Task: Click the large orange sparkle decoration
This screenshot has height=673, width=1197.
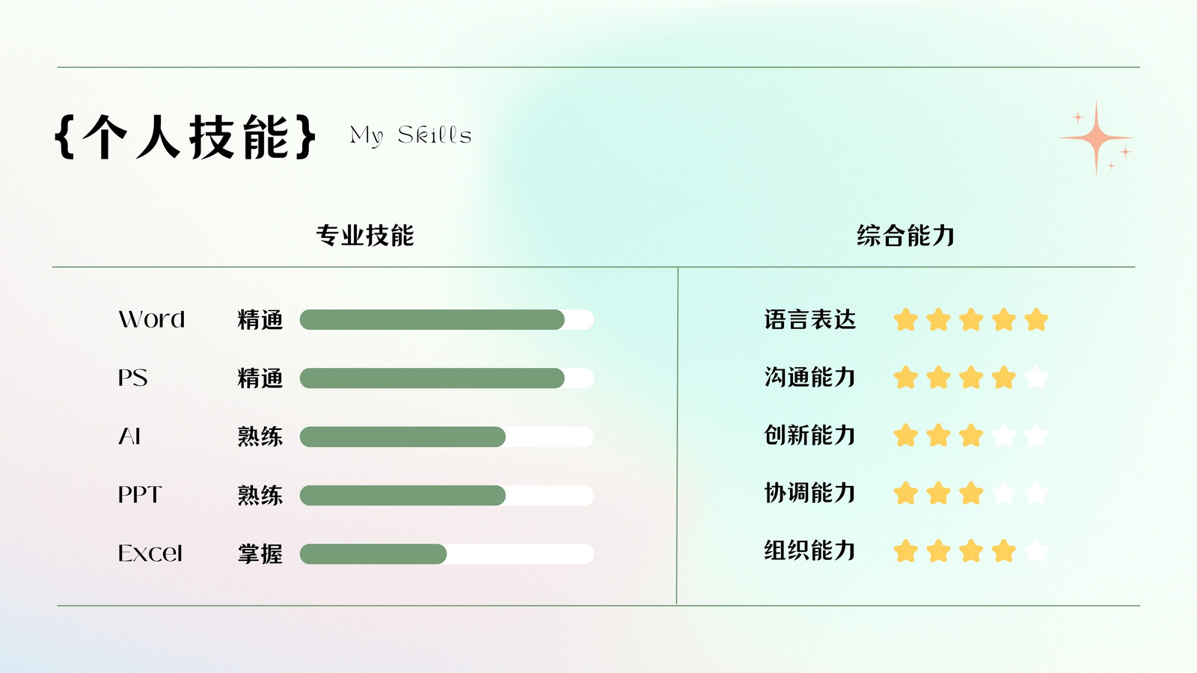Action: (x=1096, y=138)
